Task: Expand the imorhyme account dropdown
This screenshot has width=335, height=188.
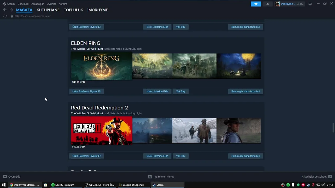Action: (295, 4)
